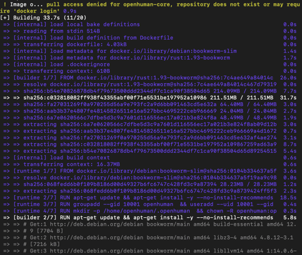The height and width of the screenshot is (255, 302).
Task: Click 'Get:3' libllvm14 log line
Action: tap(150, 251)
